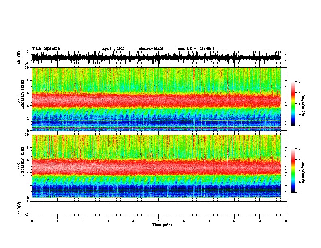Screen dimensions: 321x248
Task: Select the "start UT = 23:40: 1" text
Action: click(x=196, y=49)
